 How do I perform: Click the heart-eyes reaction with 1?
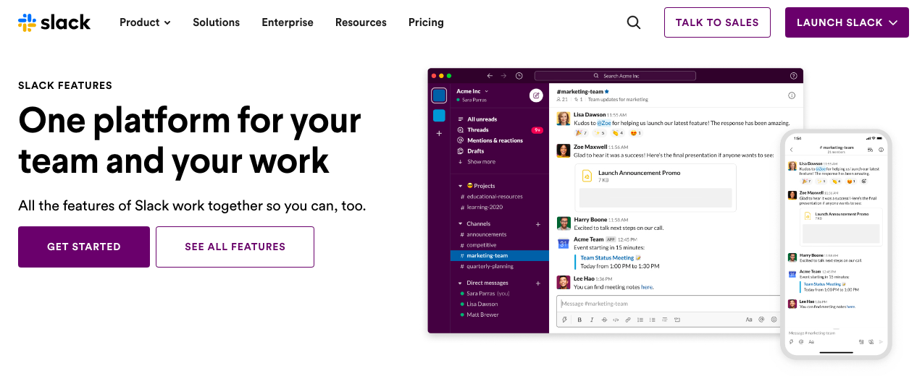(x=635, y=133)
